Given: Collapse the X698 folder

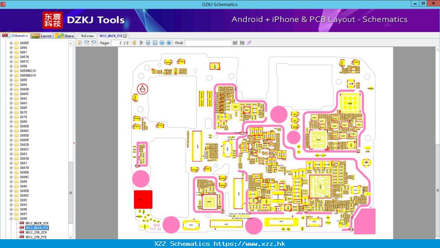Looking at the screenshot, I should 11,219.
